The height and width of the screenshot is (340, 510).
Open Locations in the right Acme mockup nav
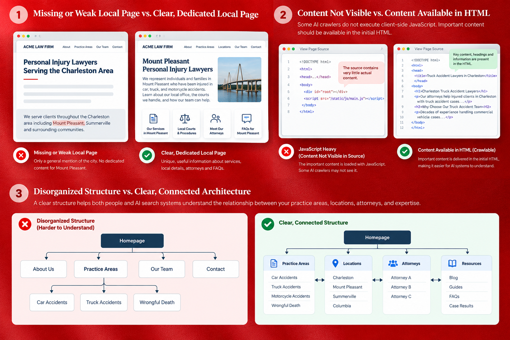pos(224,47)
